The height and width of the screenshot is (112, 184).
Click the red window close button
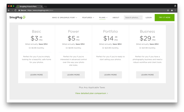click(9, 6)
